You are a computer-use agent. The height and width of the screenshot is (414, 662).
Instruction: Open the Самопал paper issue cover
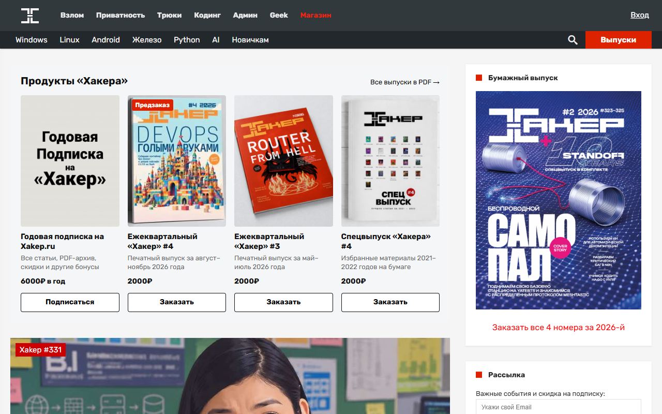click(x=559, y=200)
